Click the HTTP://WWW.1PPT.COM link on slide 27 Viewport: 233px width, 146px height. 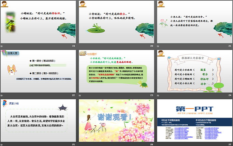click(195, 113)
